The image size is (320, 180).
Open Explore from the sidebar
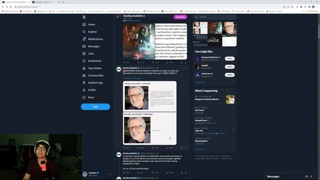90,32
